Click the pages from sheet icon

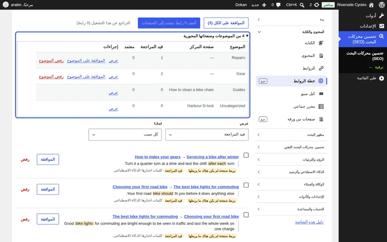click(321, 119)
